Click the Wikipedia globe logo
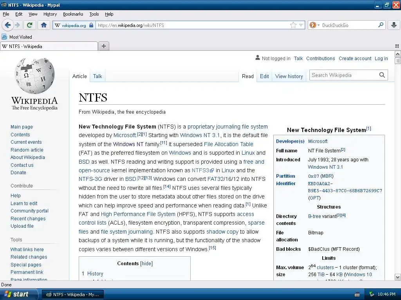This screenshot has height=300, width=401. point(34,76)
